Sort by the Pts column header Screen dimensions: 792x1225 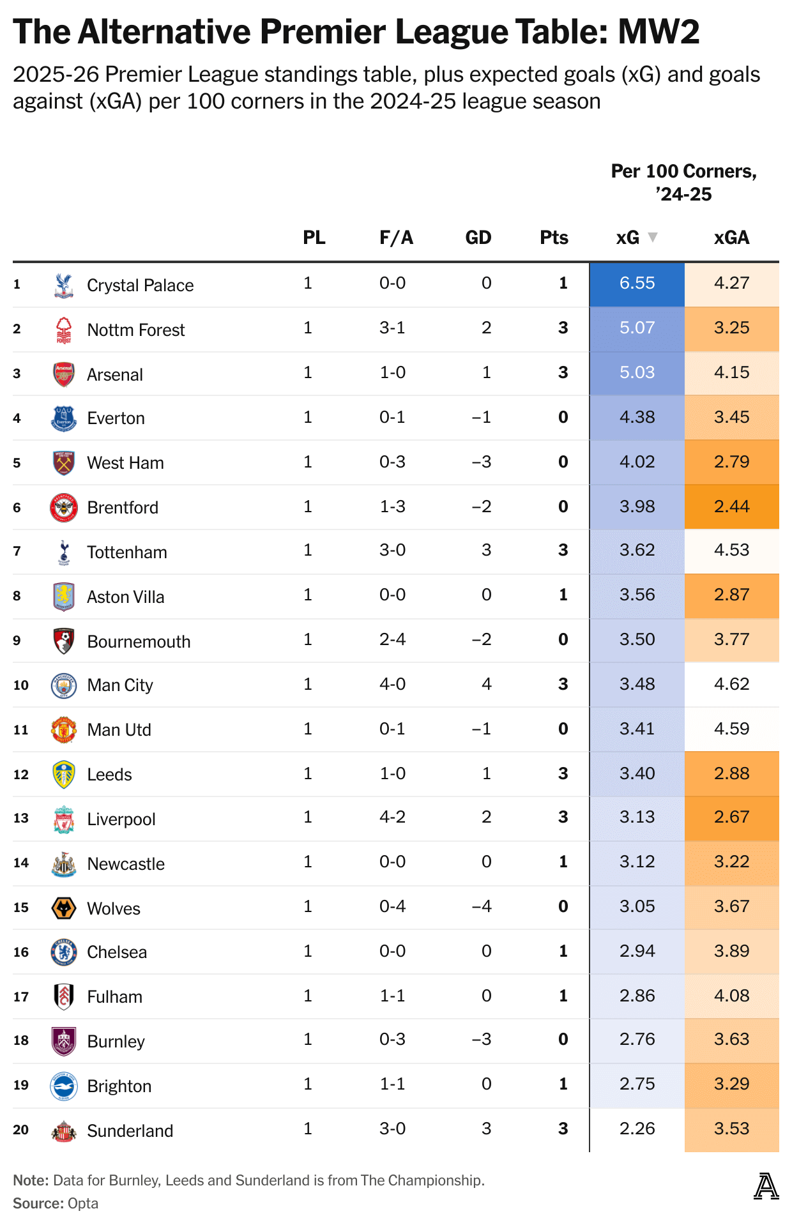(x=554, y=238)
